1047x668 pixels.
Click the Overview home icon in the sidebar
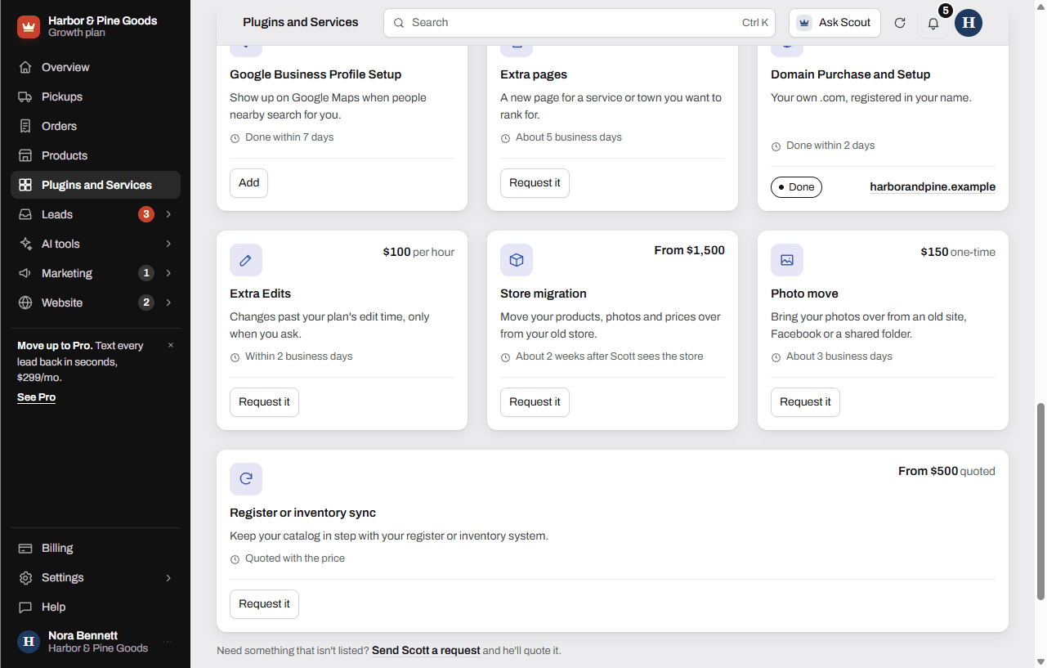[25, 67]
